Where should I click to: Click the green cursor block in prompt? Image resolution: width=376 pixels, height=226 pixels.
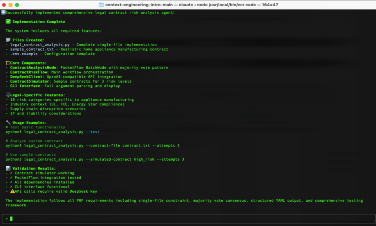[x=11, y=219]
